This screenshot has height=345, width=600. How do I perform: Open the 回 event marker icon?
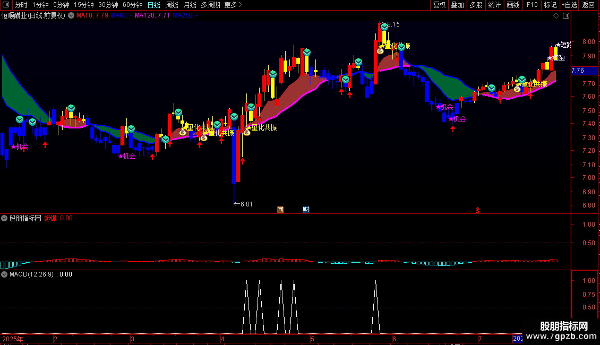(x=280, y=210)
